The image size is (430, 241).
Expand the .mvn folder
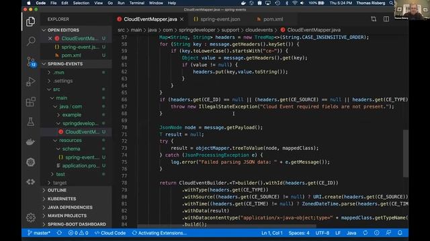(x=76, y=72)
